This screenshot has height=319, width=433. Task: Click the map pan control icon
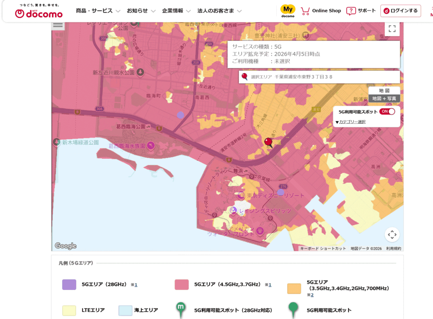[392, 235]
